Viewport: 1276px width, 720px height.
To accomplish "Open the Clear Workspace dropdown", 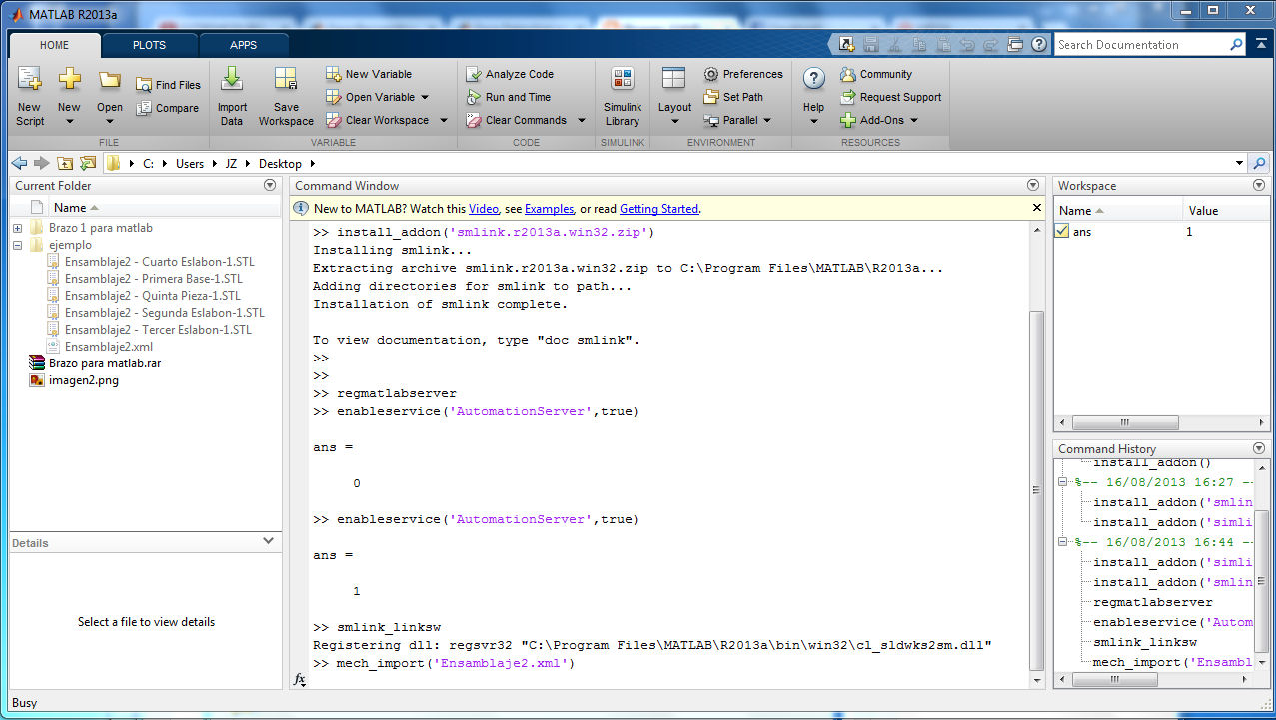I will 444,120.
